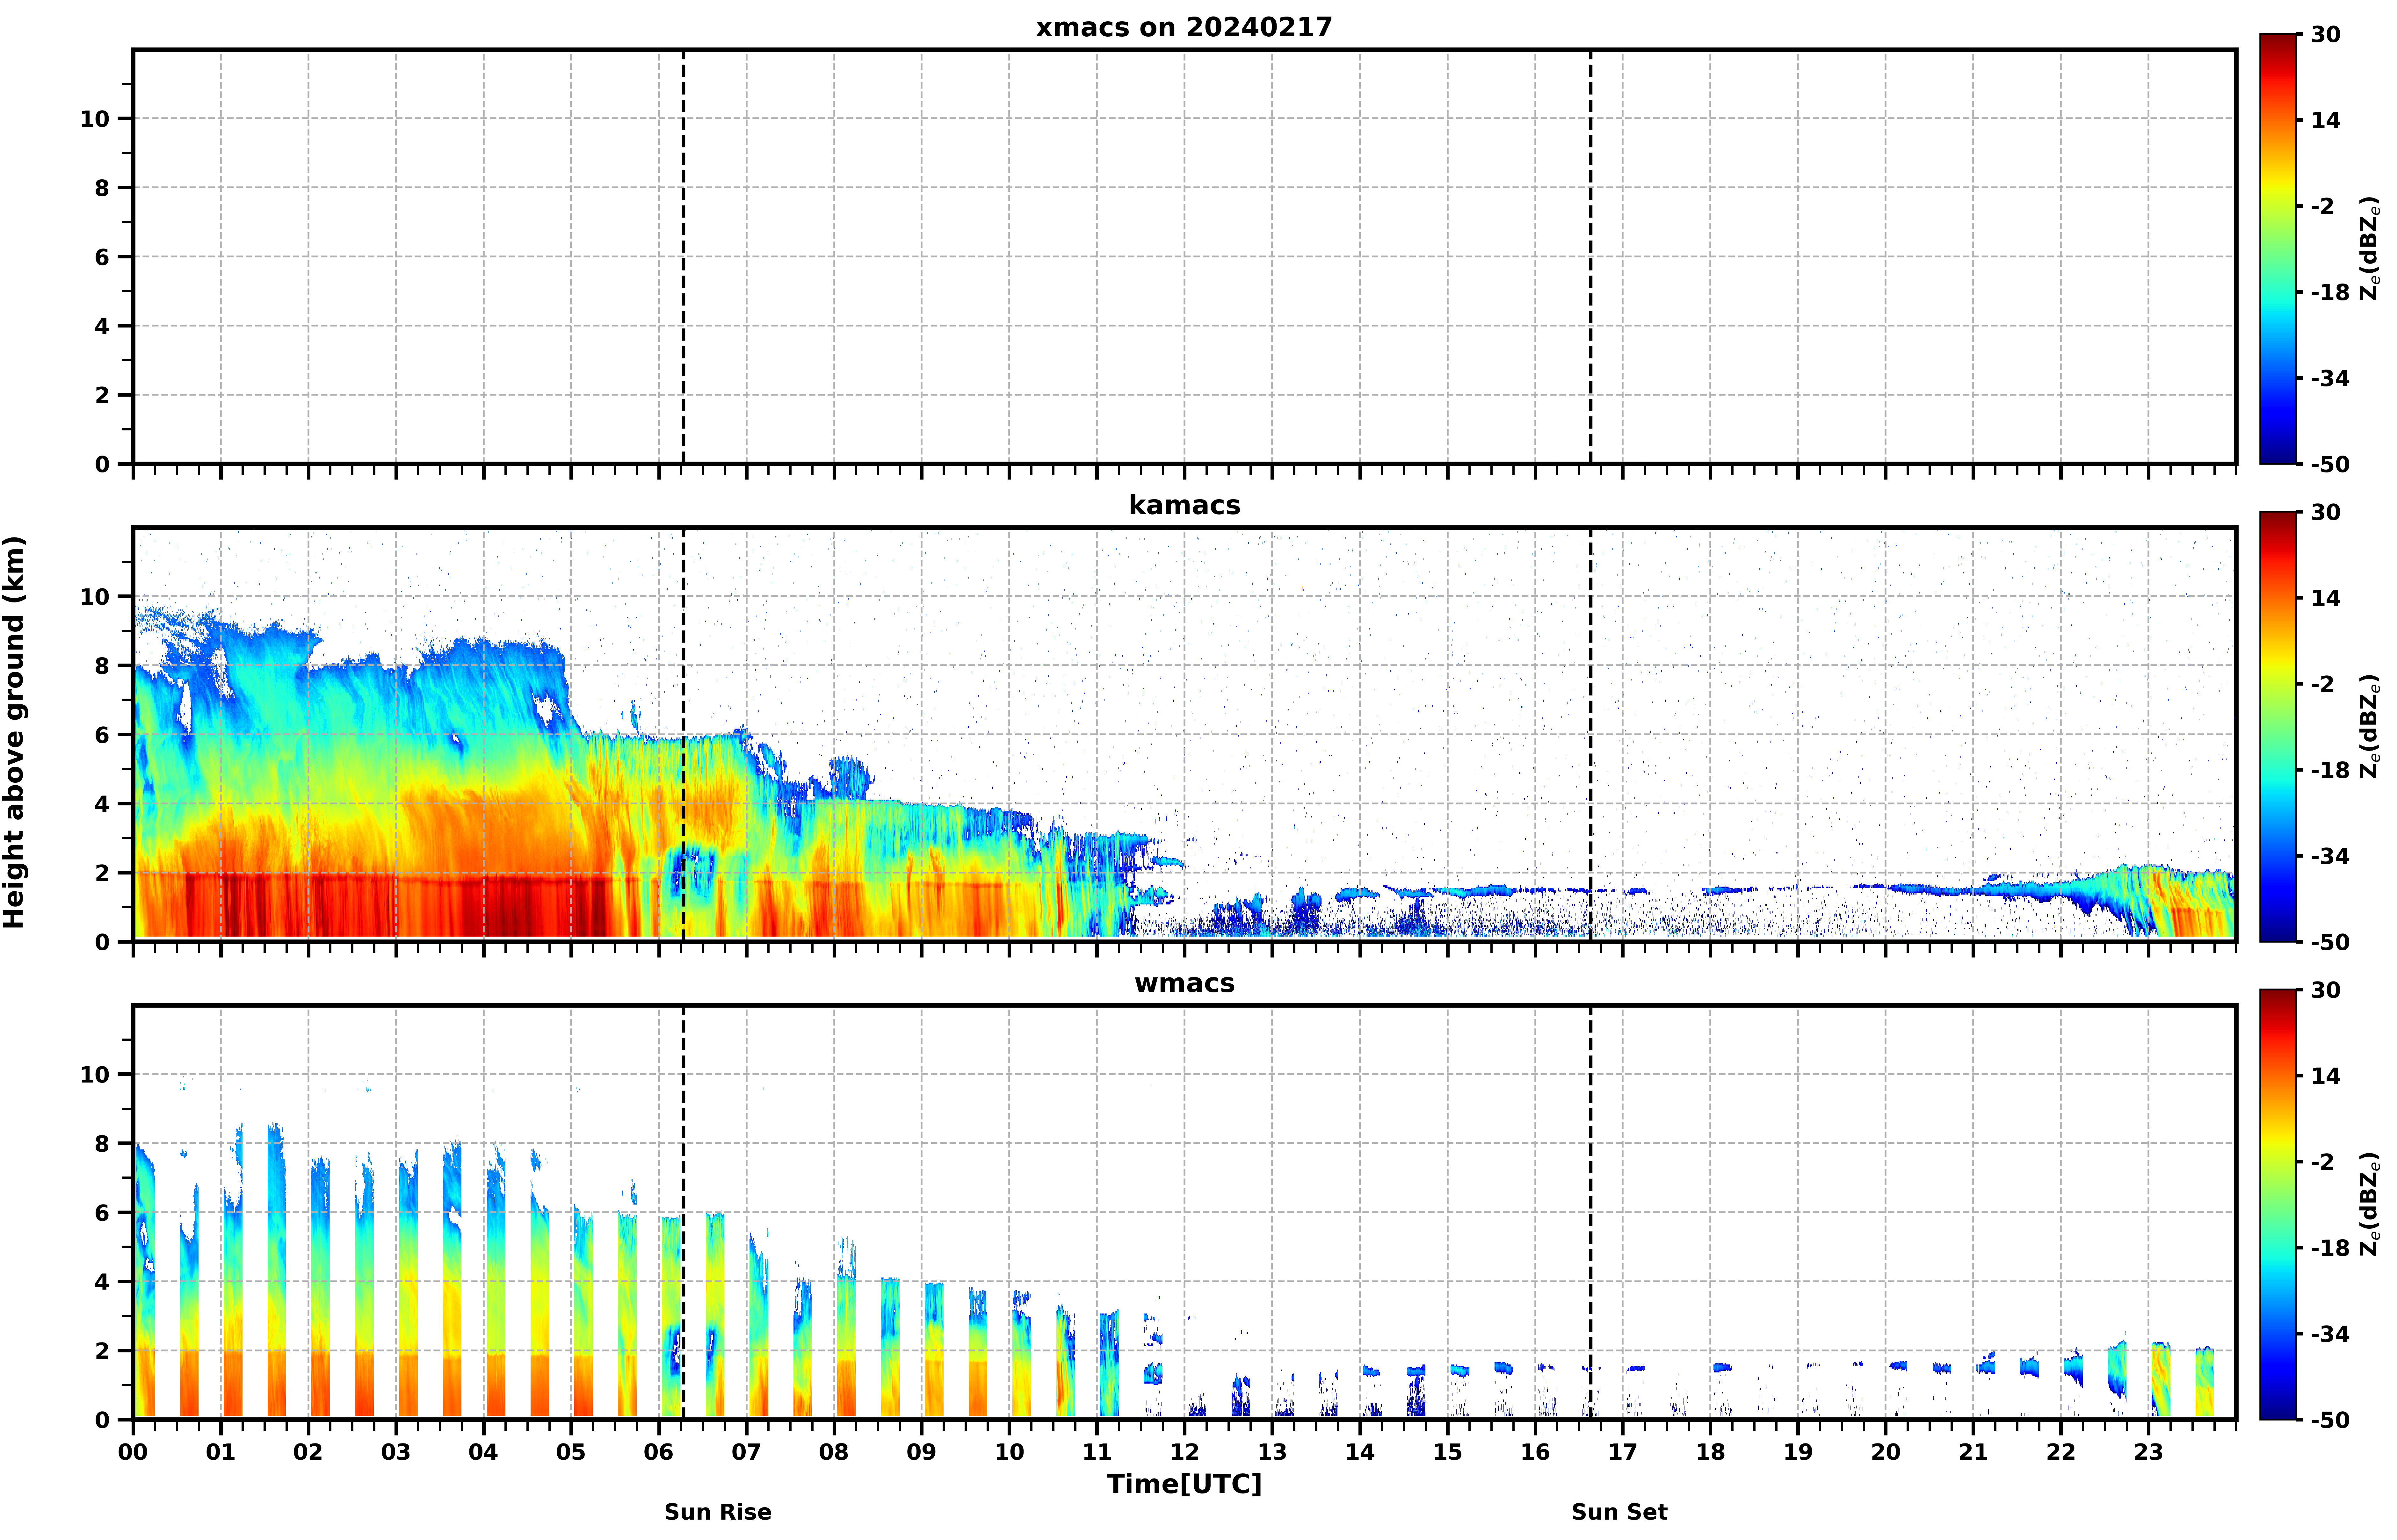
Task: Click the "23" time tick label
Action: 2148,1452
